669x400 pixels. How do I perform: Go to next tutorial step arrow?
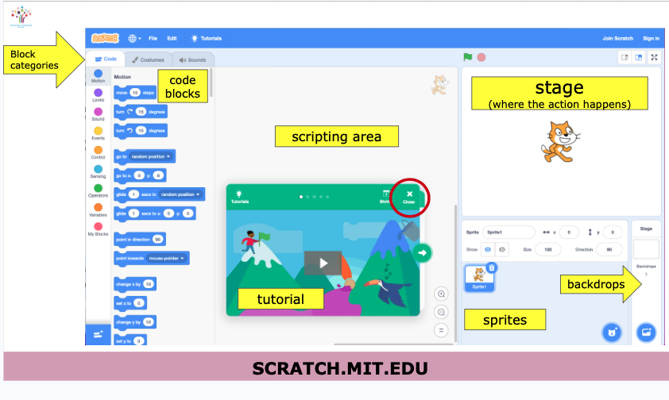point(423,252)
